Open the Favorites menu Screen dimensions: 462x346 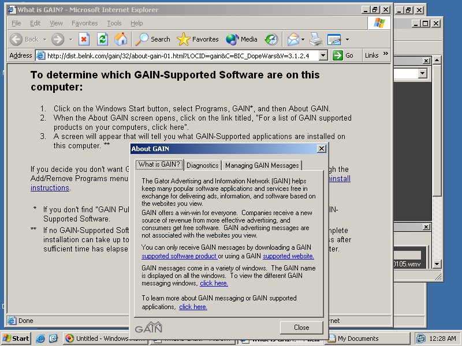[84, 23]
